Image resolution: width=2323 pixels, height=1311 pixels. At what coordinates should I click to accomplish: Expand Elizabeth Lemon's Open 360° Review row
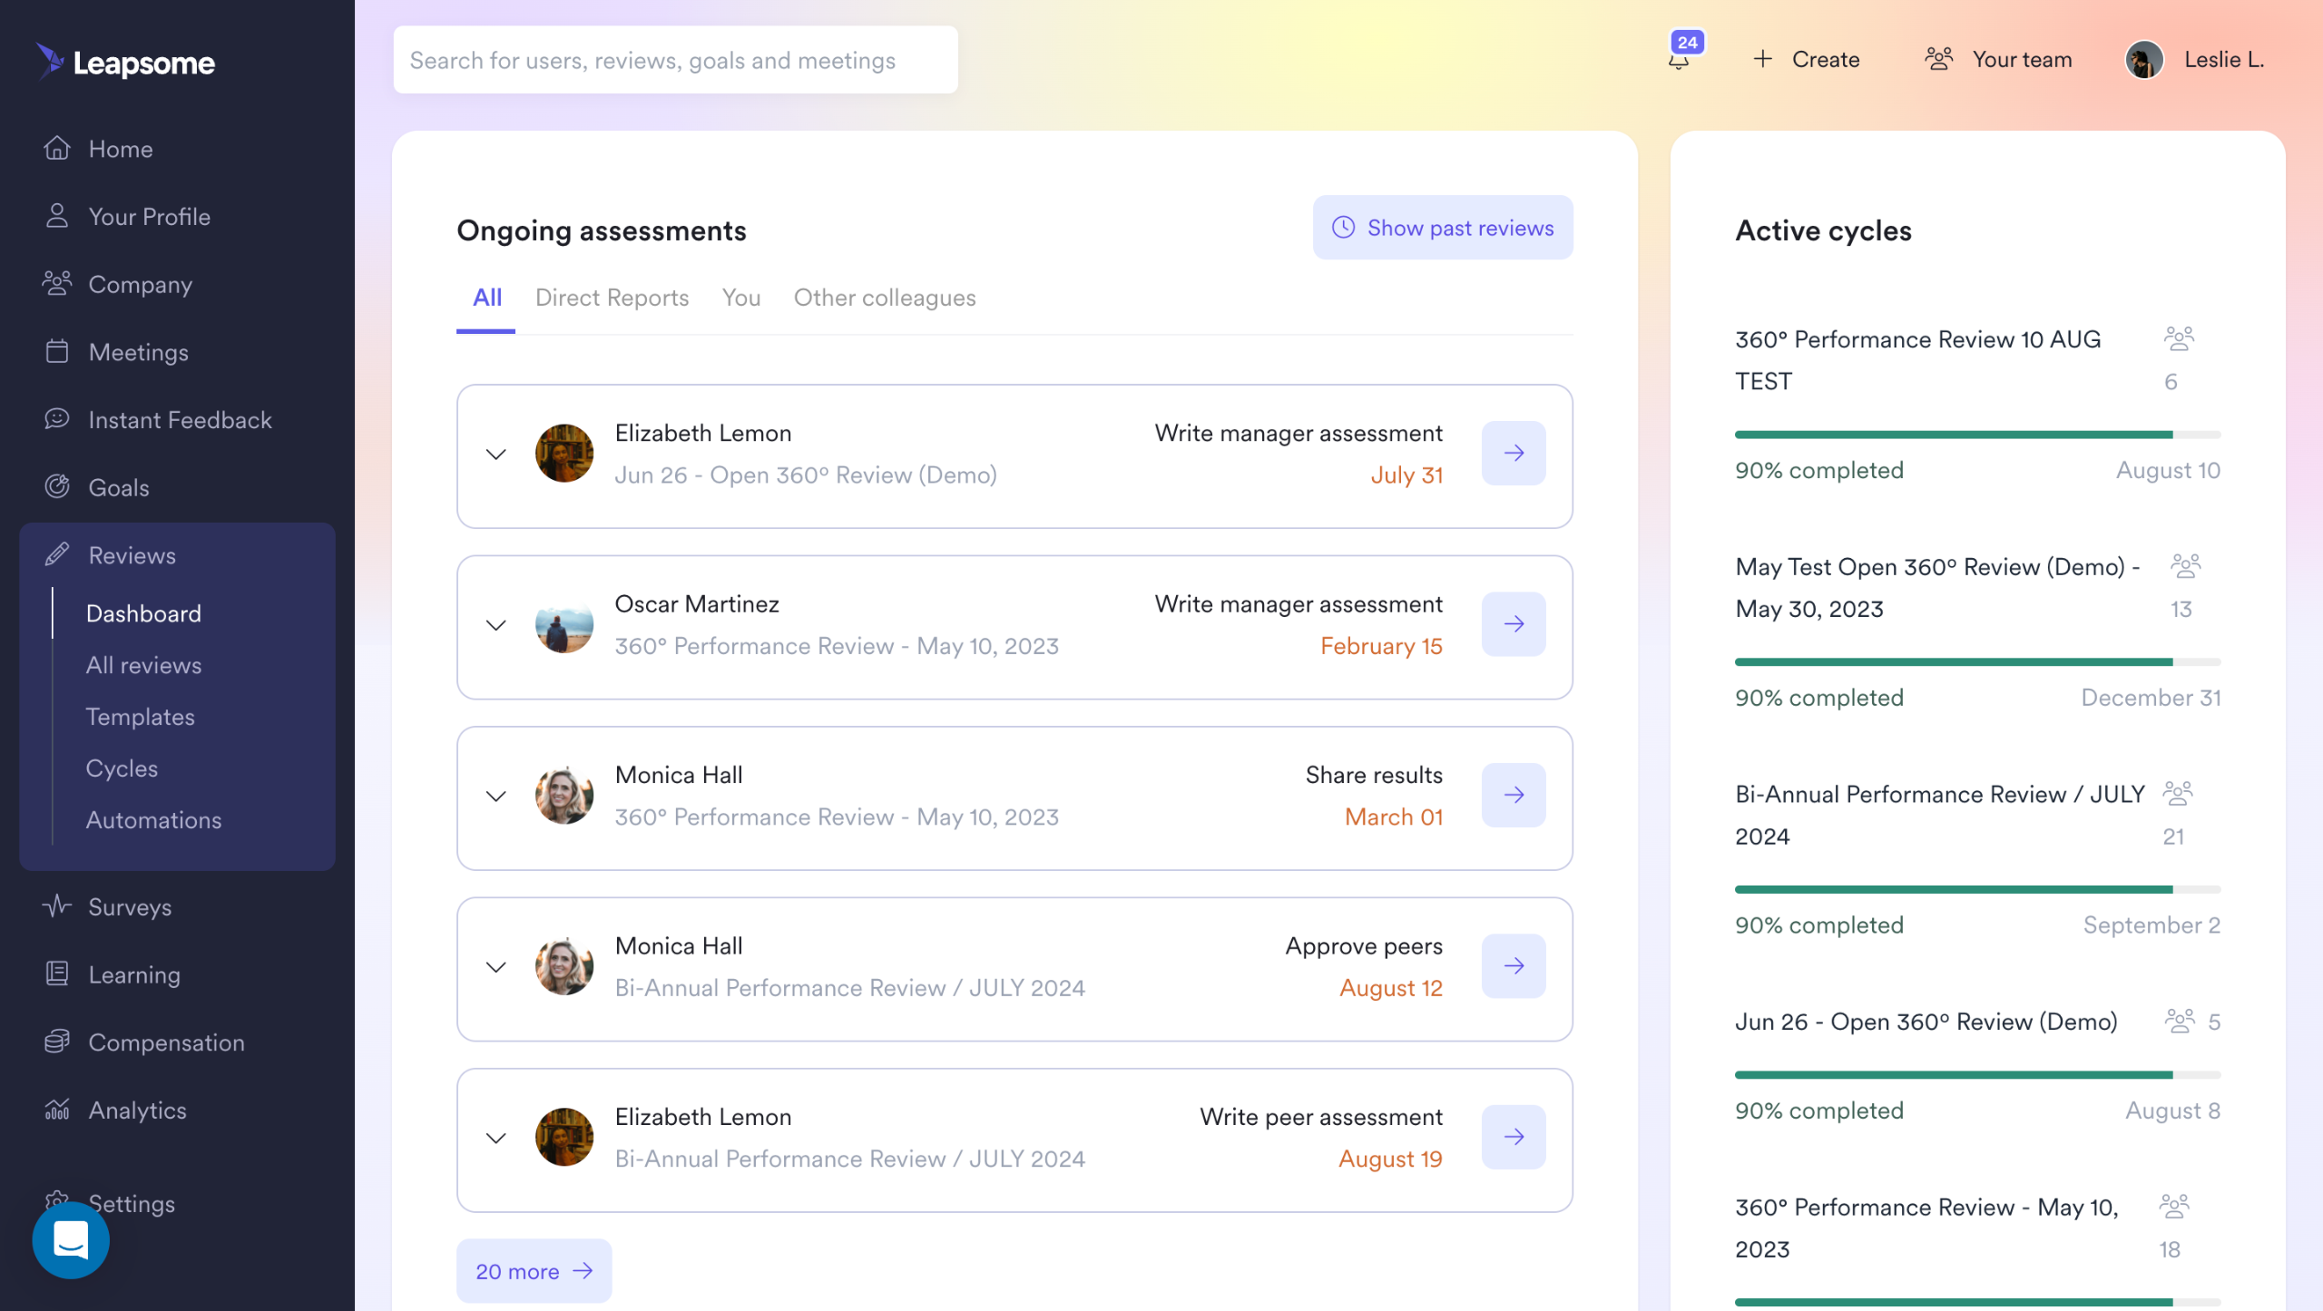(x=495, y=454)
